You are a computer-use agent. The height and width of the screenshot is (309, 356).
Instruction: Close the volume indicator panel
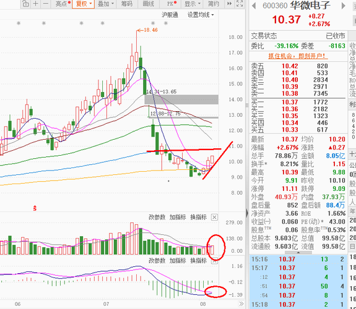214,217
